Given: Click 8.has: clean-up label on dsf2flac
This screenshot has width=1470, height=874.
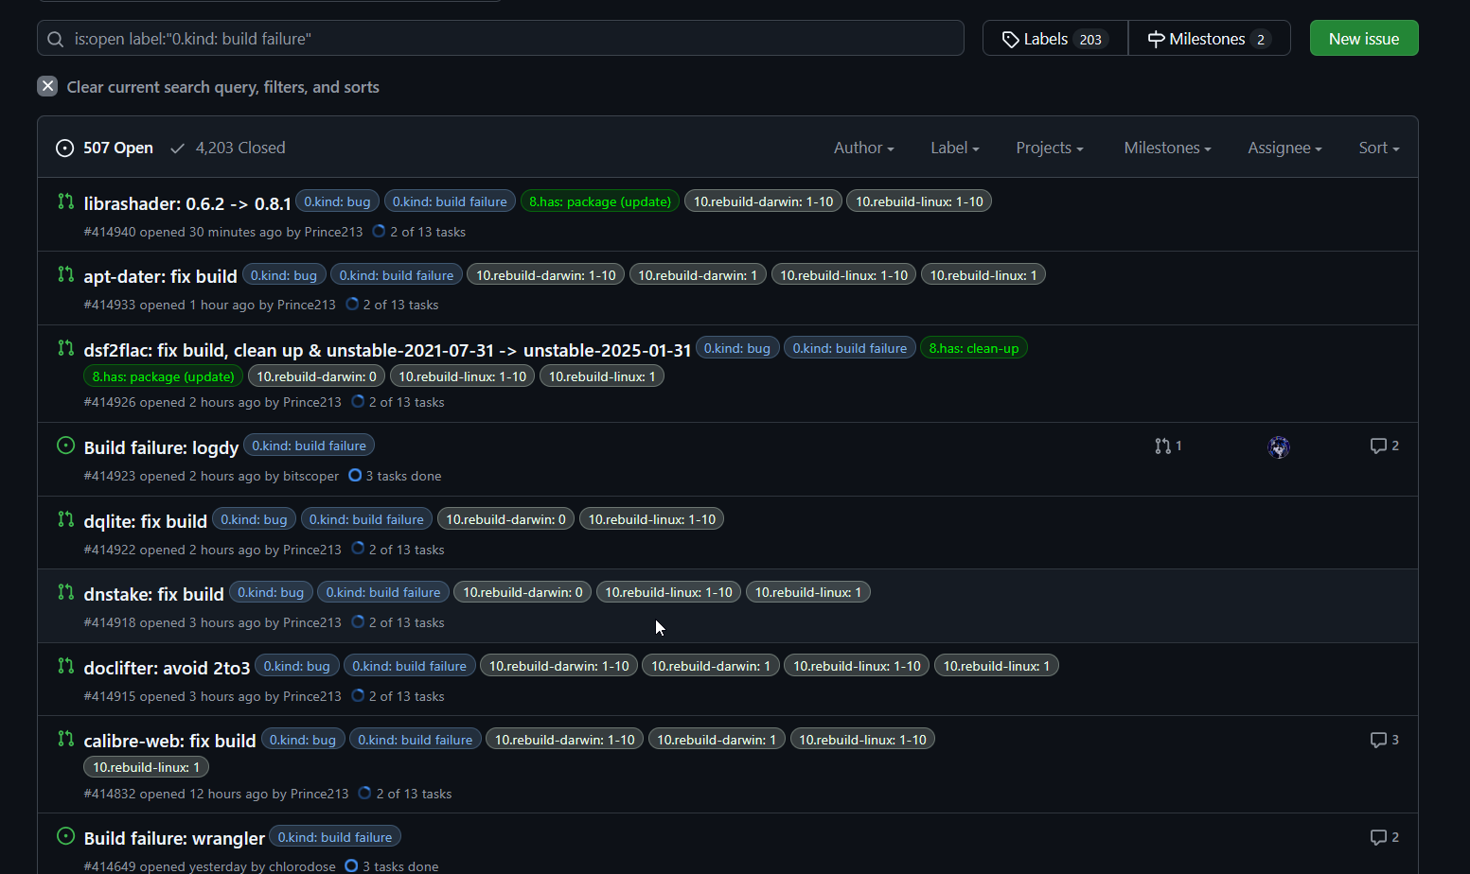Looking at the screenshot, I should pos(974,348).
